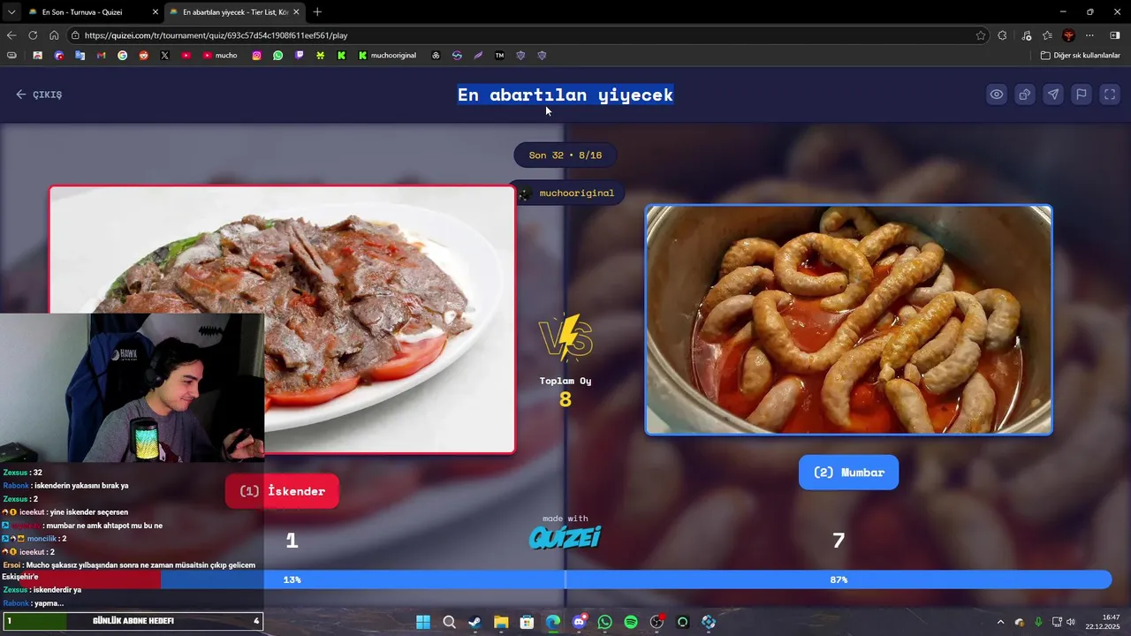The height and width of the screenshot is (636, 1131).
Task: Open a new browser tab
Action: point(317,12)
